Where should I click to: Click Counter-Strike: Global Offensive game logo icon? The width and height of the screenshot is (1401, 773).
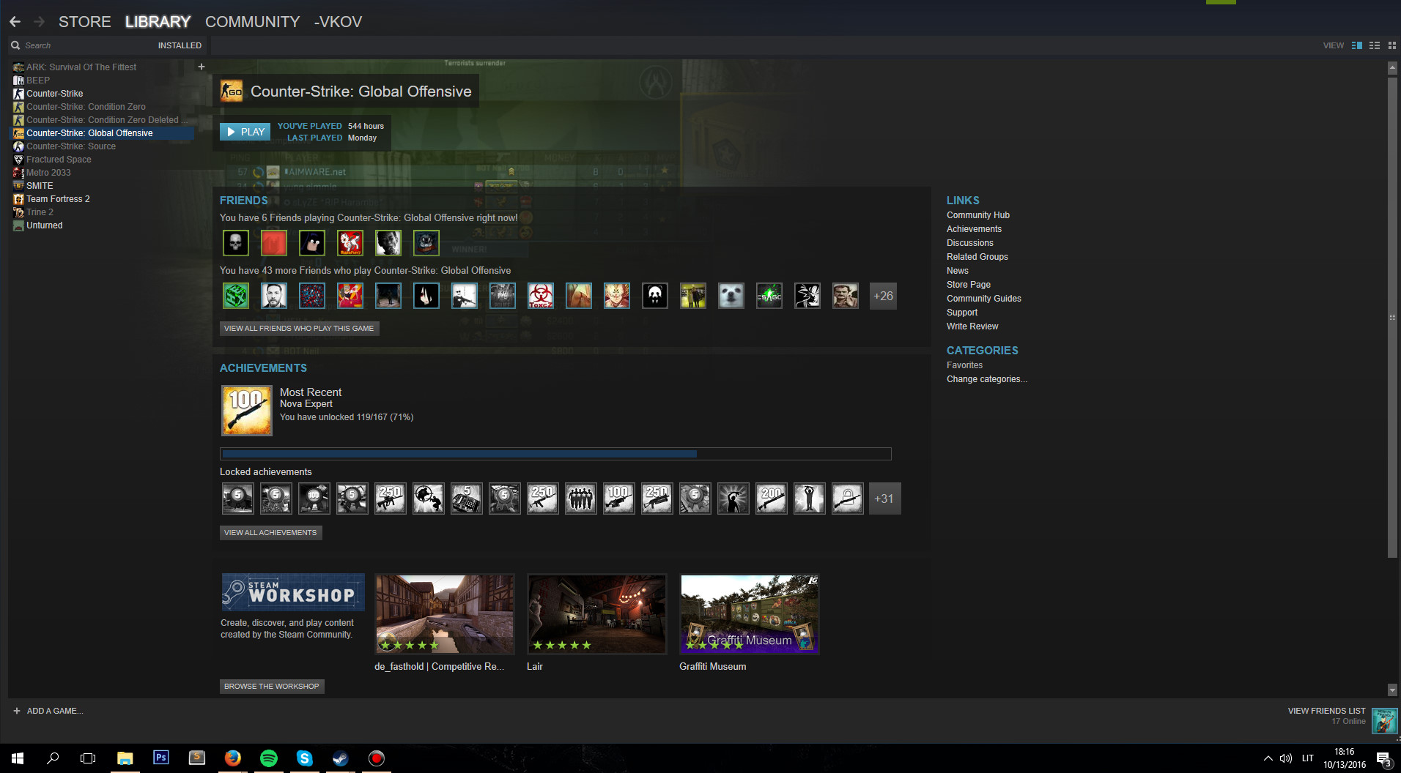(232, 92)
